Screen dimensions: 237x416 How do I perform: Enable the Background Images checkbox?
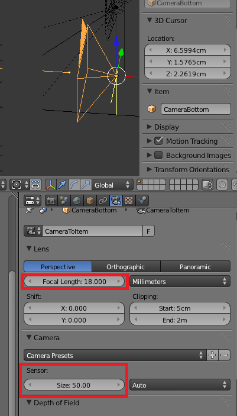point(158,155)
